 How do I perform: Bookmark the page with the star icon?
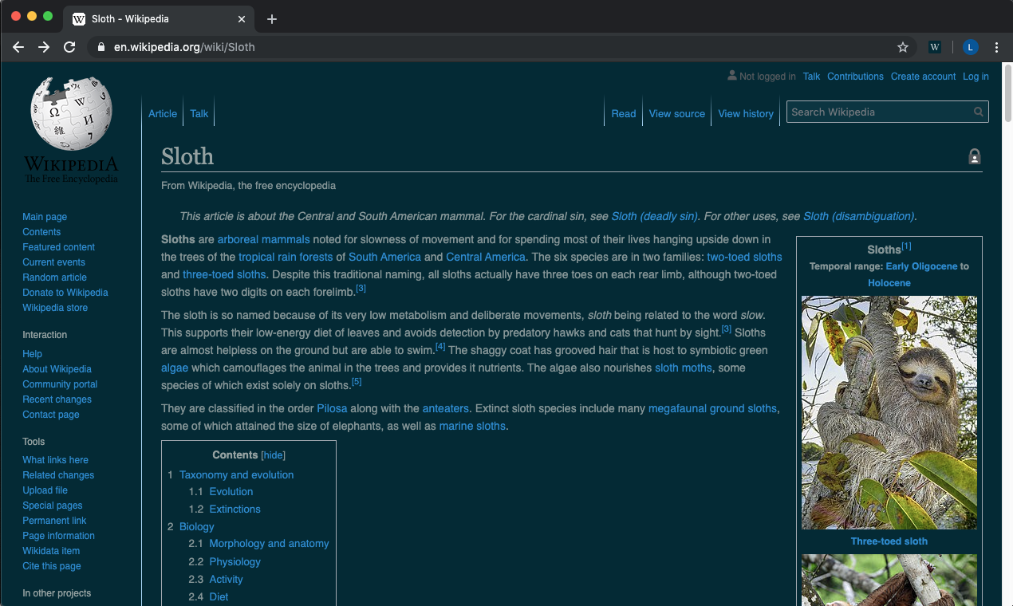(x=903, y=47)
